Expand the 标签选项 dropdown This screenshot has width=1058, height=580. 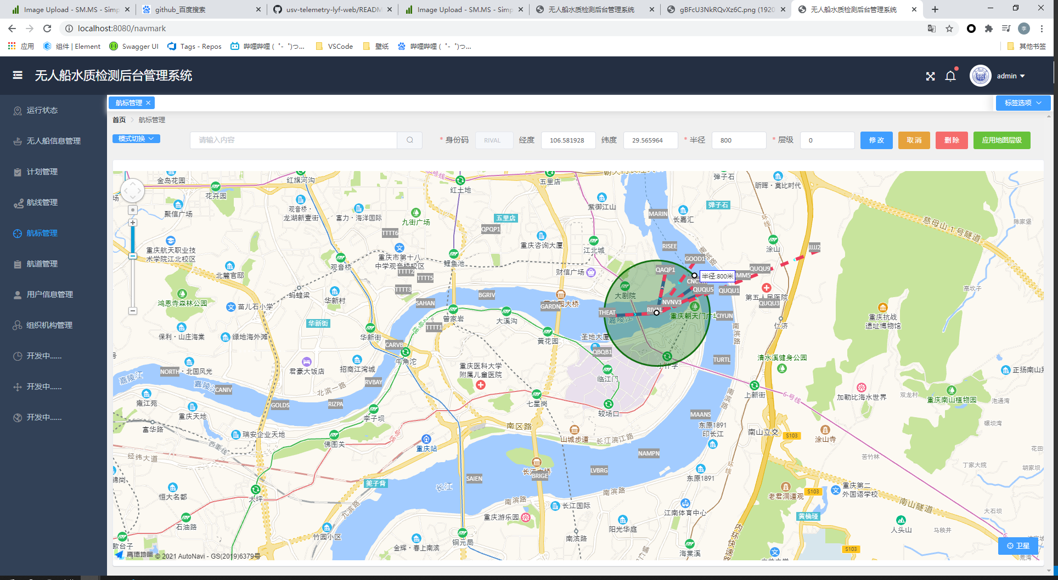point(1023,103)
